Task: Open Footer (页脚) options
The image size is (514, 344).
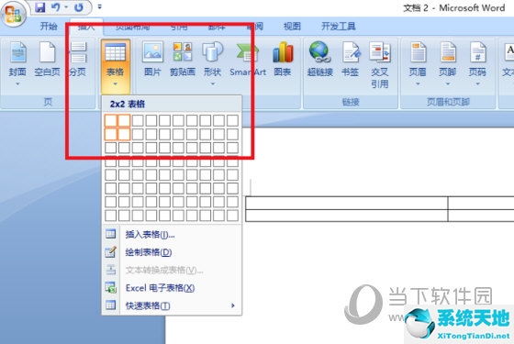Action: [x=448, y=63]
